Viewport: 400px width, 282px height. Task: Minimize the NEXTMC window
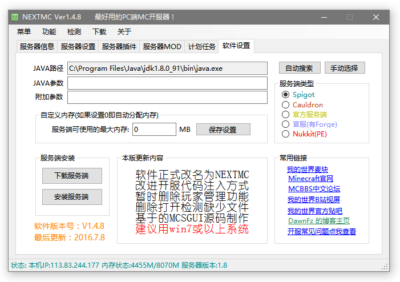click(x=324, y=17)
